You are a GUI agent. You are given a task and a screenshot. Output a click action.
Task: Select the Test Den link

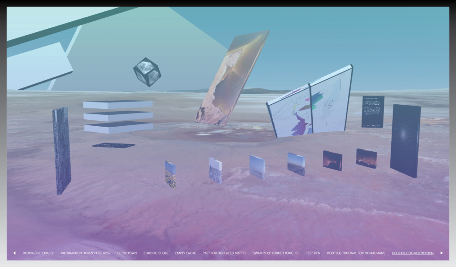pos(313,253)
